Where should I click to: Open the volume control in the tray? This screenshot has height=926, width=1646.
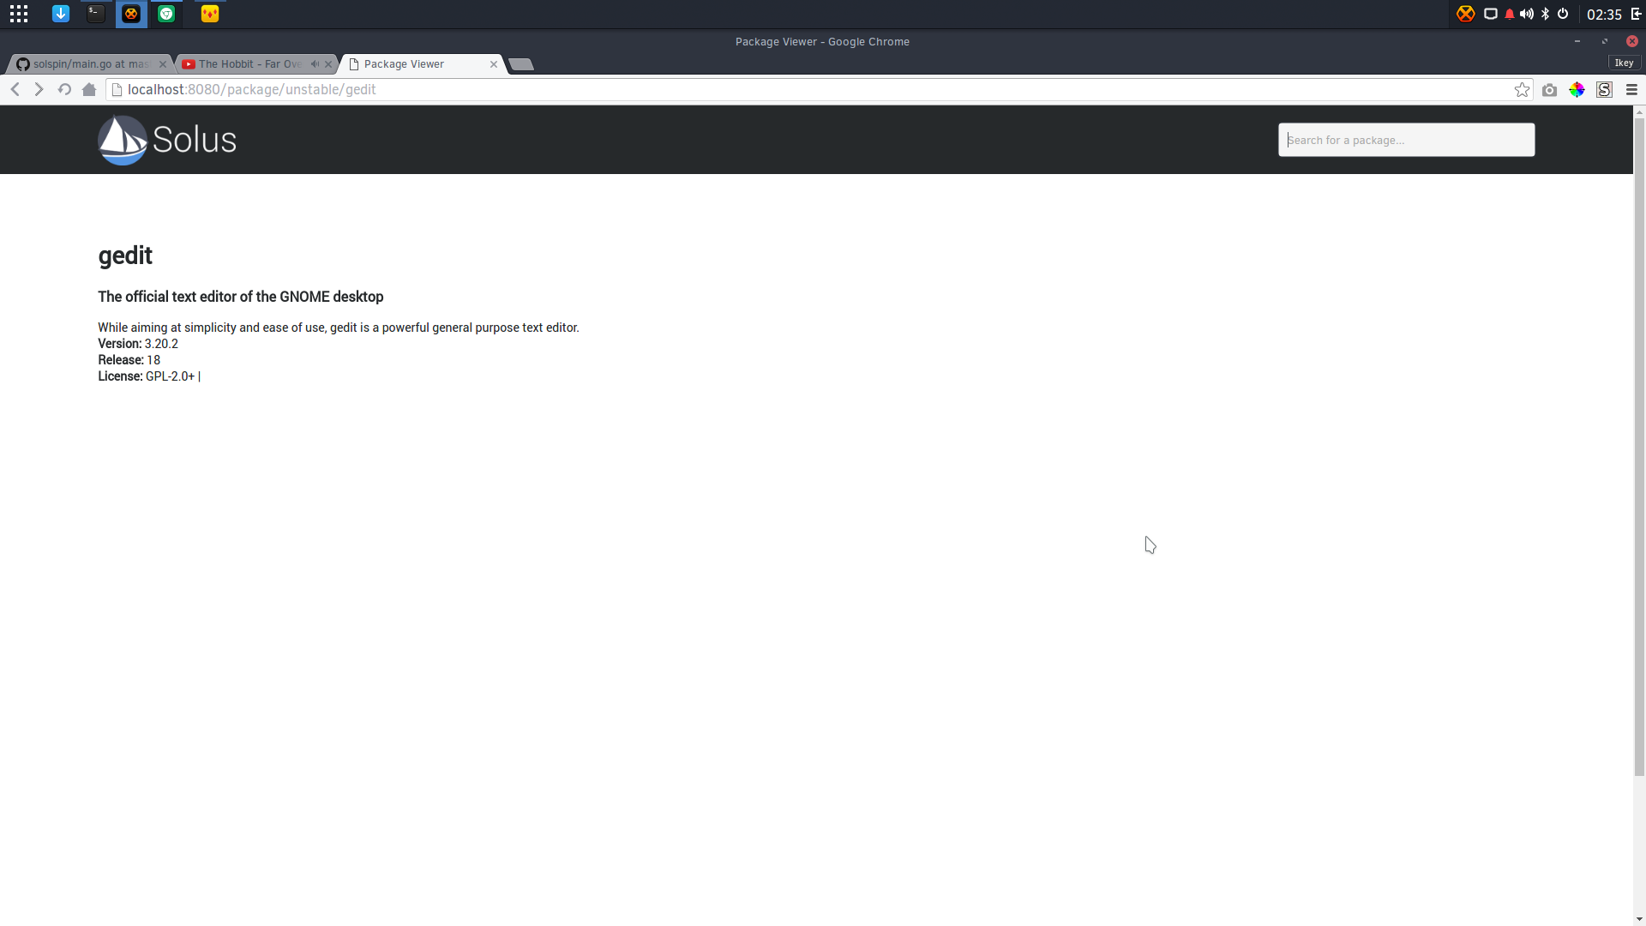[1527, 14]
